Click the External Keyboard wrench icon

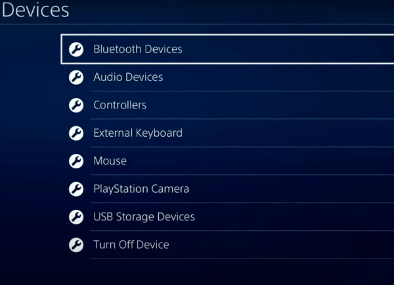coord(76,133)
